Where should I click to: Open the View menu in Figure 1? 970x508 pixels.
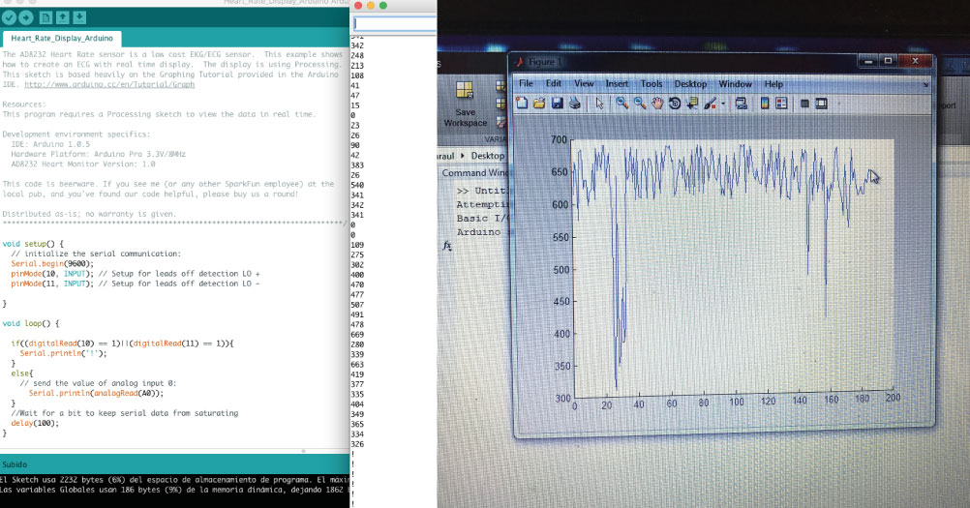pyautogui.click(x=584, y=83)
